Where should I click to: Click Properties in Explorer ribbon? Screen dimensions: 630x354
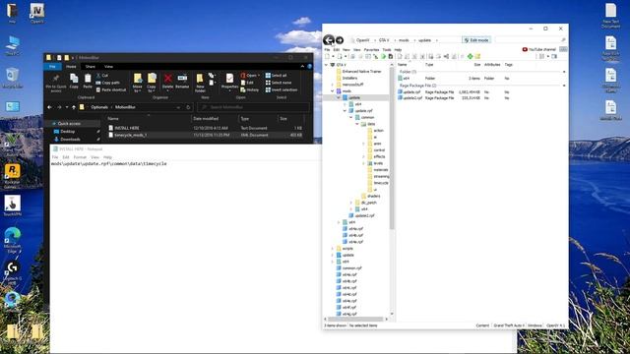point(229,82)
